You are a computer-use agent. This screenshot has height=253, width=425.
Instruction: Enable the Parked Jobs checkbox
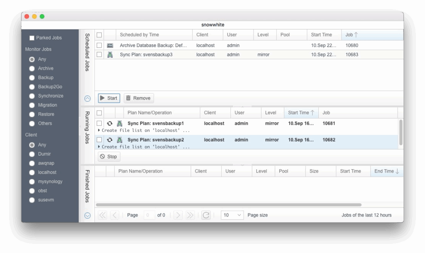tap(32, 38)
